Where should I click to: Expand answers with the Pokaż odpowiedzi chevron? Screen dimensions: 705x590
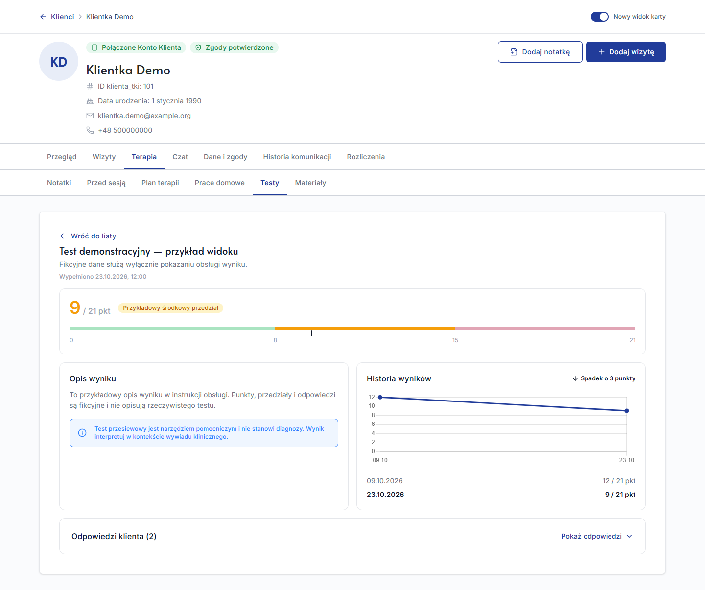pyautogui.click(x=629, y=536)
